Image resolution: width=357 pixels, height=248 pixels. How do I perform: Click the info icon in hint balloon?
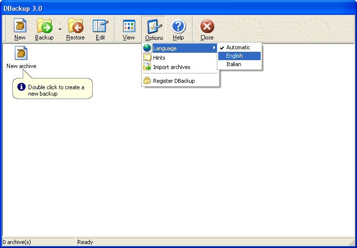tap(21, 87)
